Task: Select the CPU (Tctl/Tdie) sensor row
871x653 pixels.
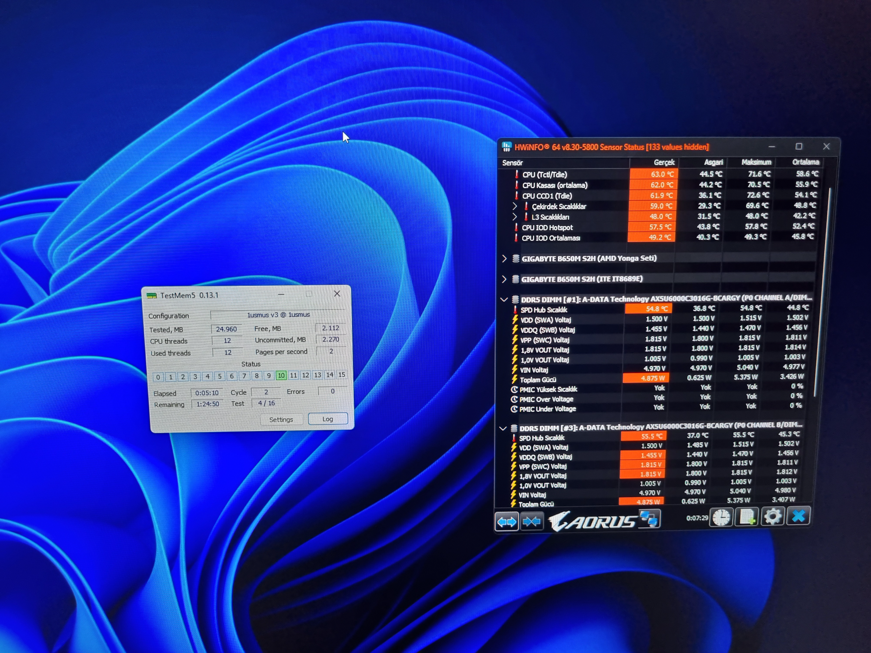Action: click(x=661, y=174)
